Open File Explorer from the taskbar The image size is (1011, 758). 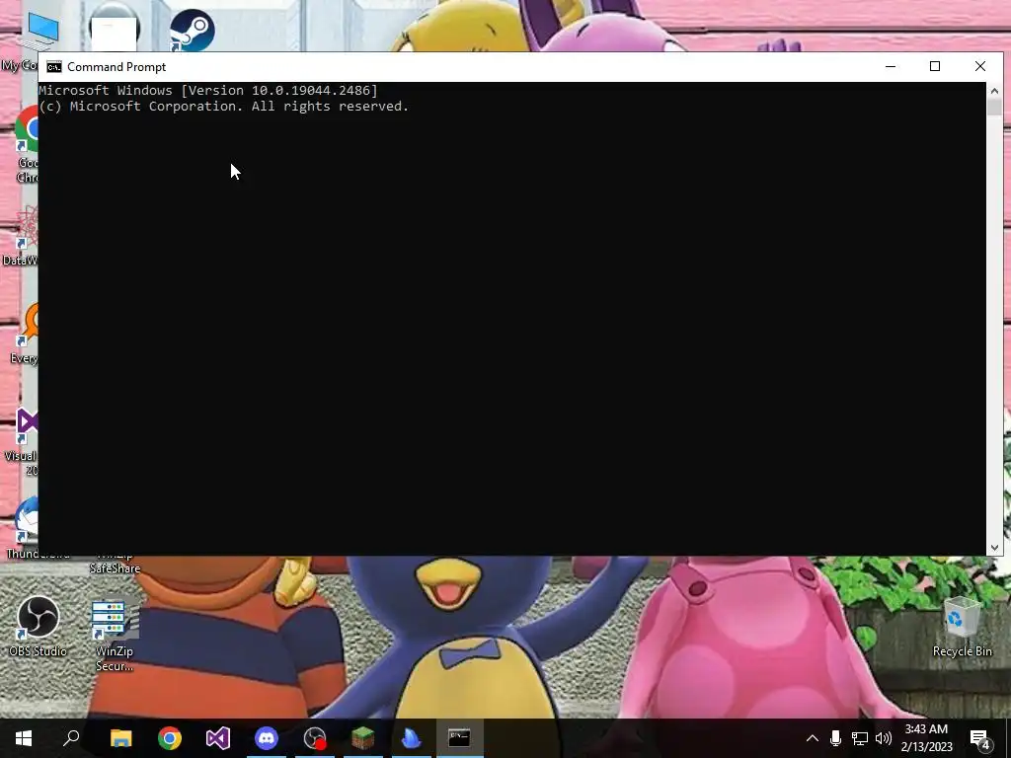click(120, 738)
